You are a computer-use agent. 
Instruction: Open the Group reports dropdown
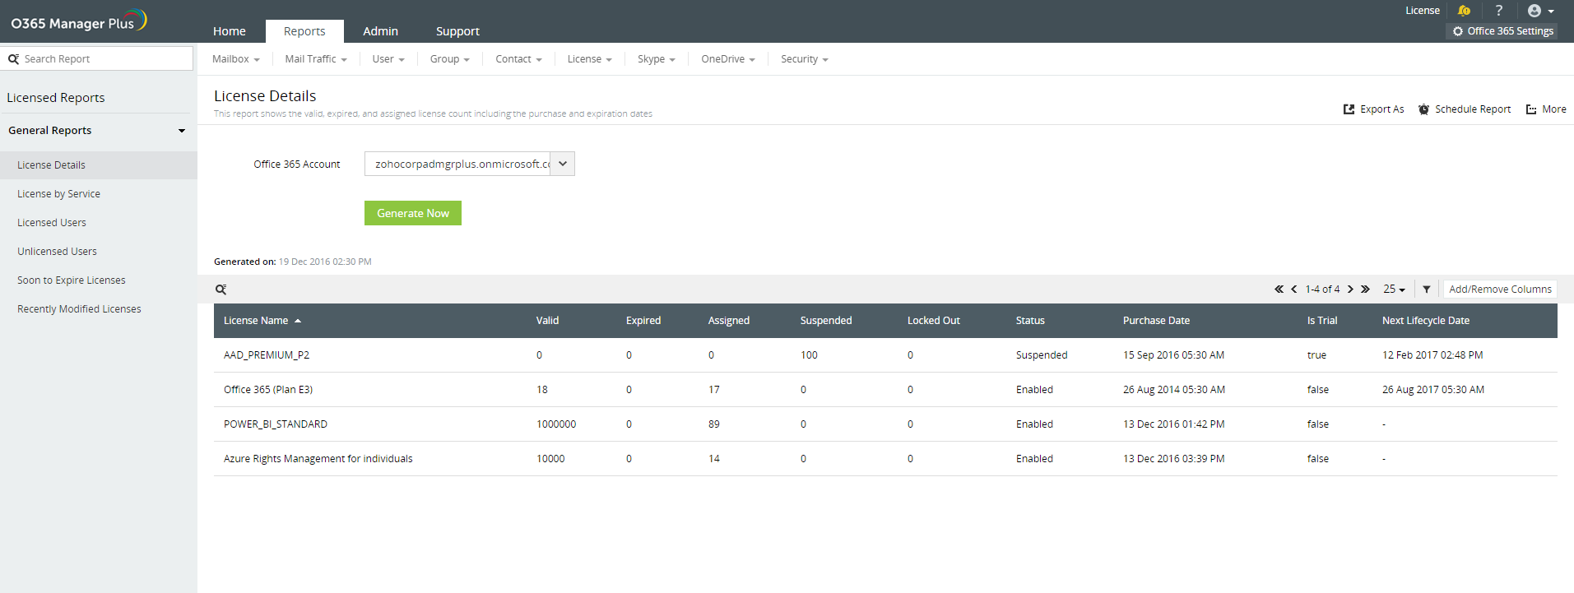pos(450,59)
